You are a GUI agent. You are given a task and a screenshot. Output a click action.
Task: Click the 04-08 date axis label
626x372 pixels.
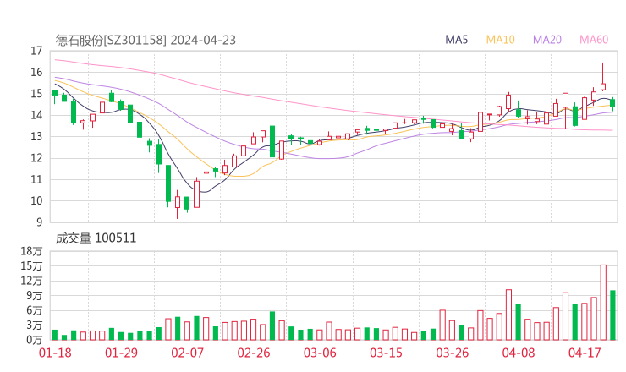pyautogui.click(x=519, y=353)
